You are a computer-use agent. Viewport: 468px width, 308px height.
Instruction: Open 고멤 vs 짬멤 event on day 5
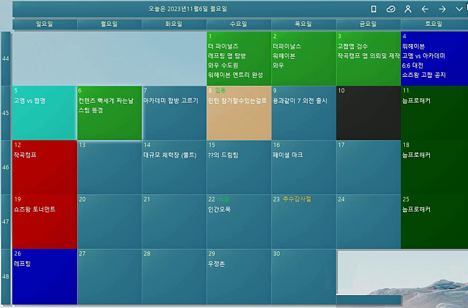pos(30,101)
